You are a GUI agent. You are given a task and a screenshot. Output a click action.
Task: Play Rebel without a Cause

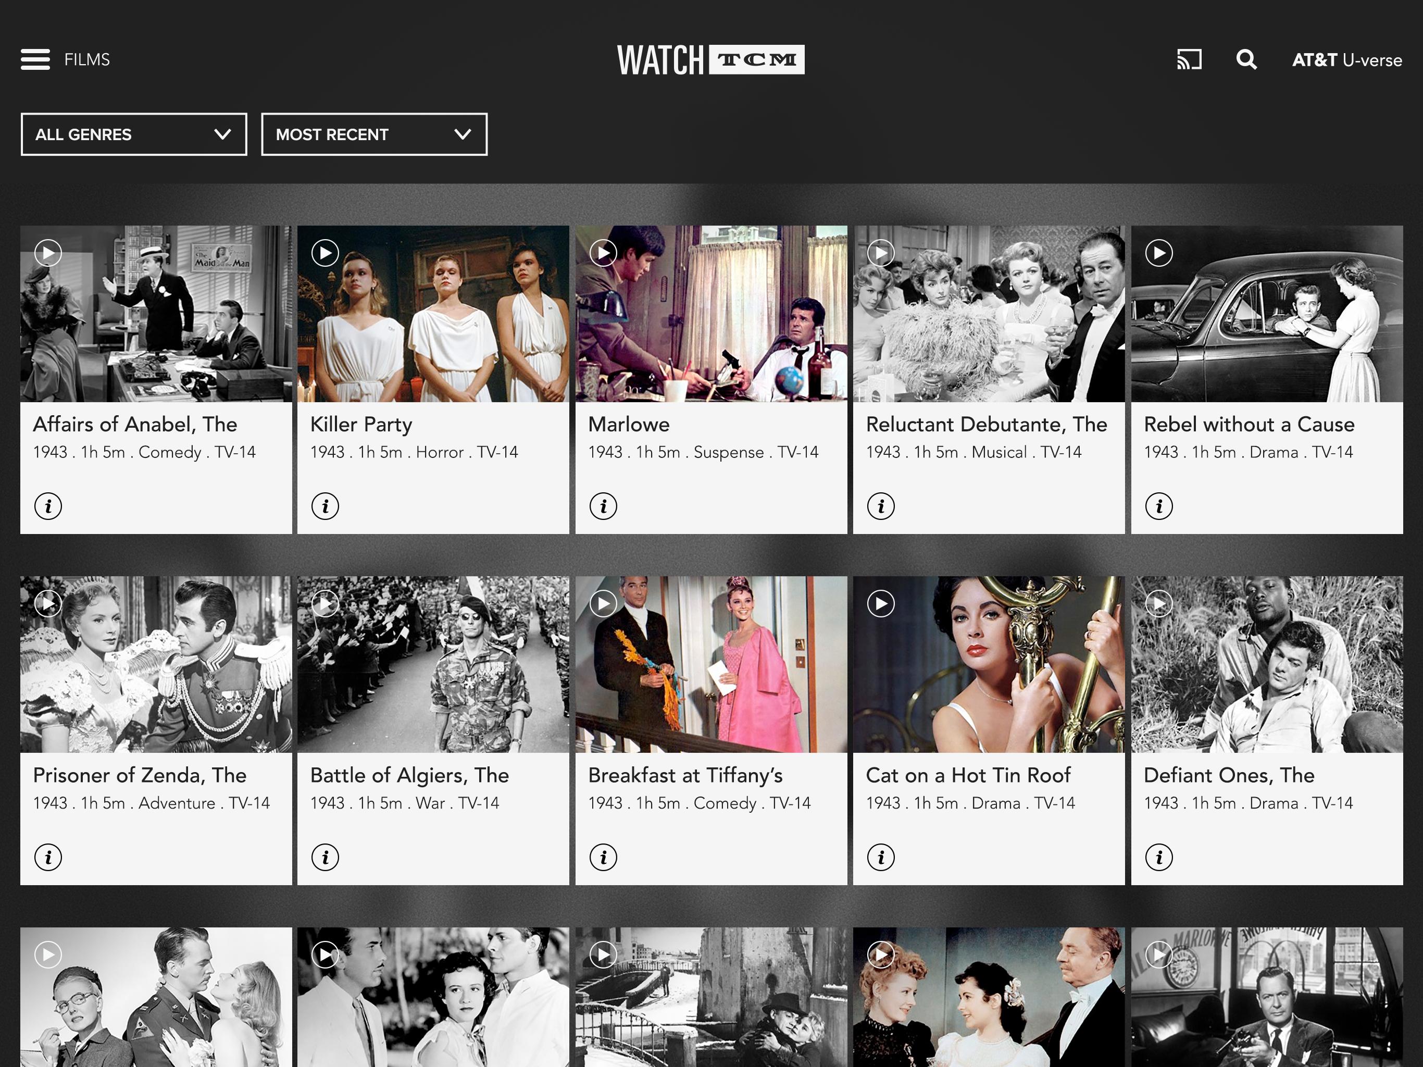click(x=1159, y=253)
